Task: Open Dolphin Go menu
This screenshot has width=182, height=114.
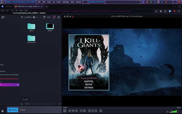Action: click(54, 2)
